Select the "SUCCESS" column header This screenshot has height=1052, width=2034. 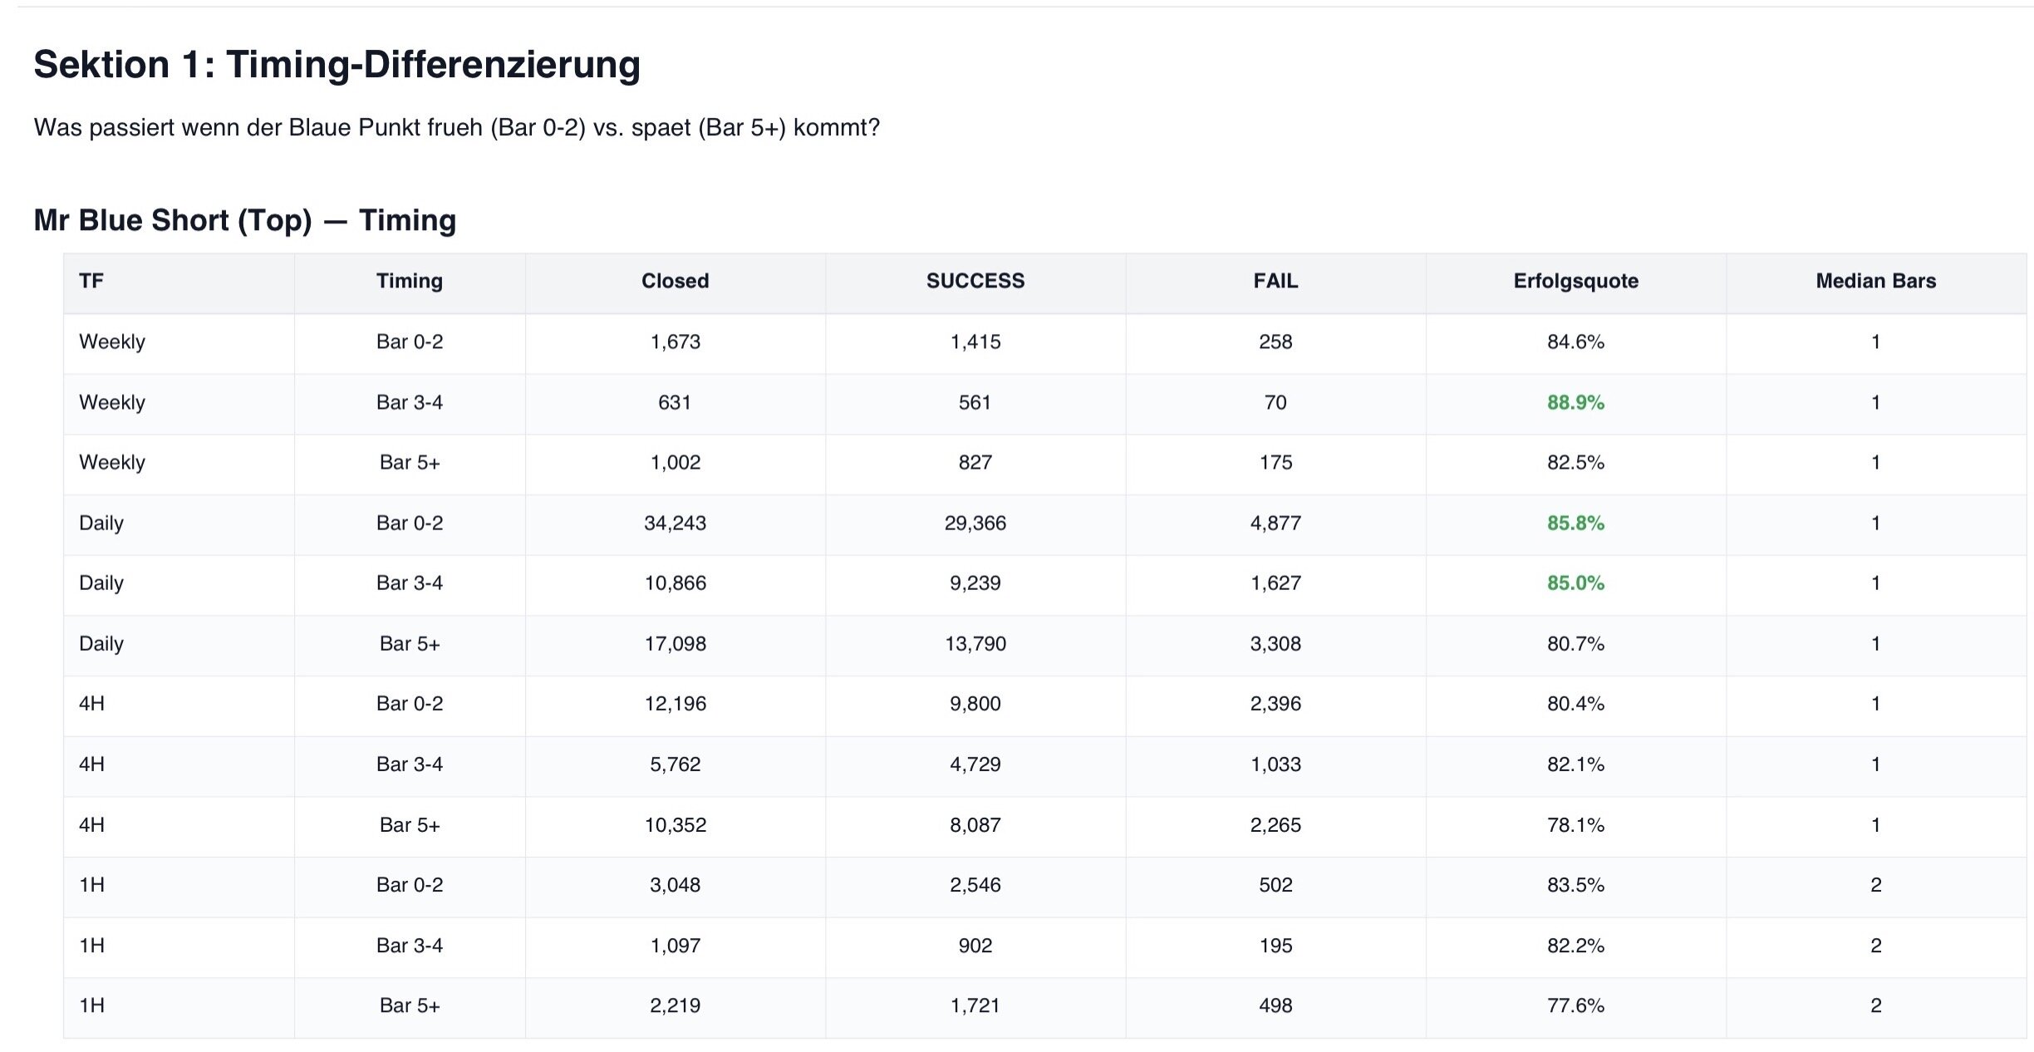[975, 281]
